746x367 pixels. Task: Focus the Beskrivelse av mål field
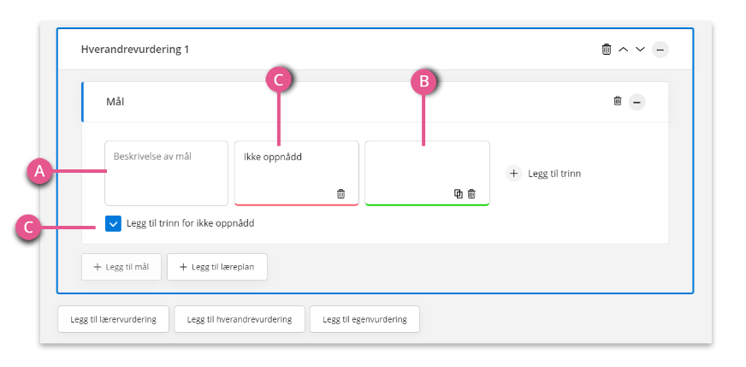tap(167, 174)
